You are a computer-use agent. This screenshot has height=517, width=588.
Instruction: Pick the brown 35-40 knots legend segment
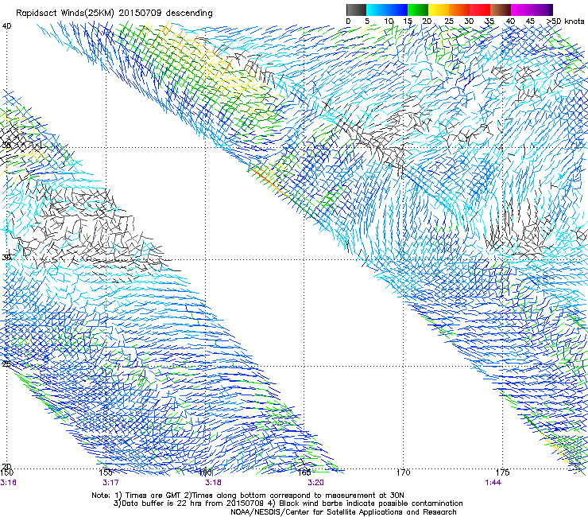(501, 10)
